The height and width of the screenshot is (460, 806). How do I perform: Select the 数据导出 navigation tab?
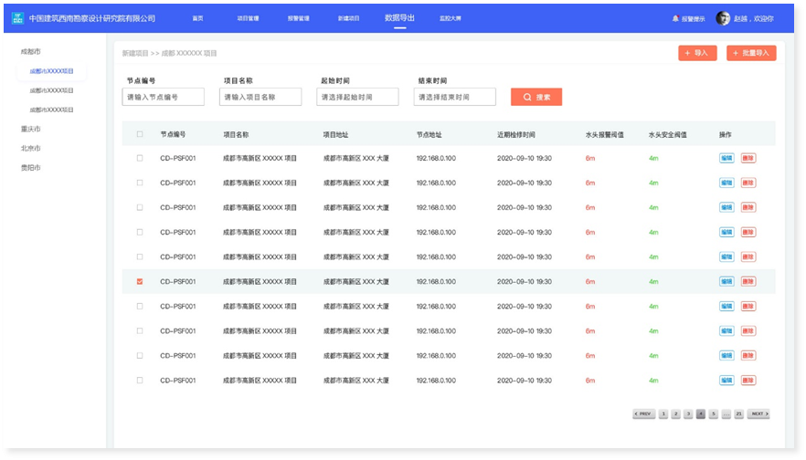coord(399,18)
